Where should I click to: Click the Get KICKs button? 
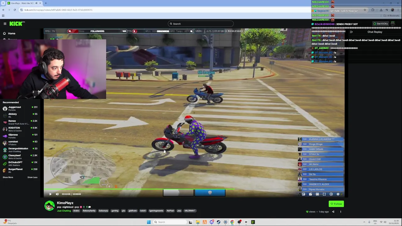pyautogui.click(x=380, y=24)
